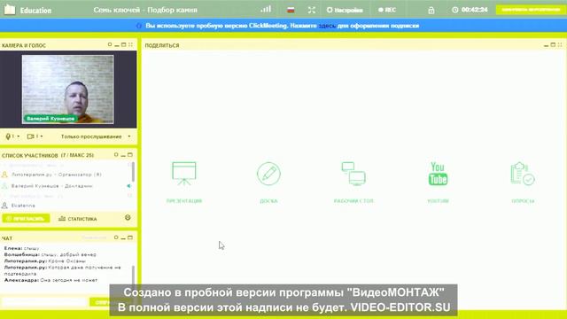
Task: Maximize the Список участников panel
Action: (x=130, y=155)
